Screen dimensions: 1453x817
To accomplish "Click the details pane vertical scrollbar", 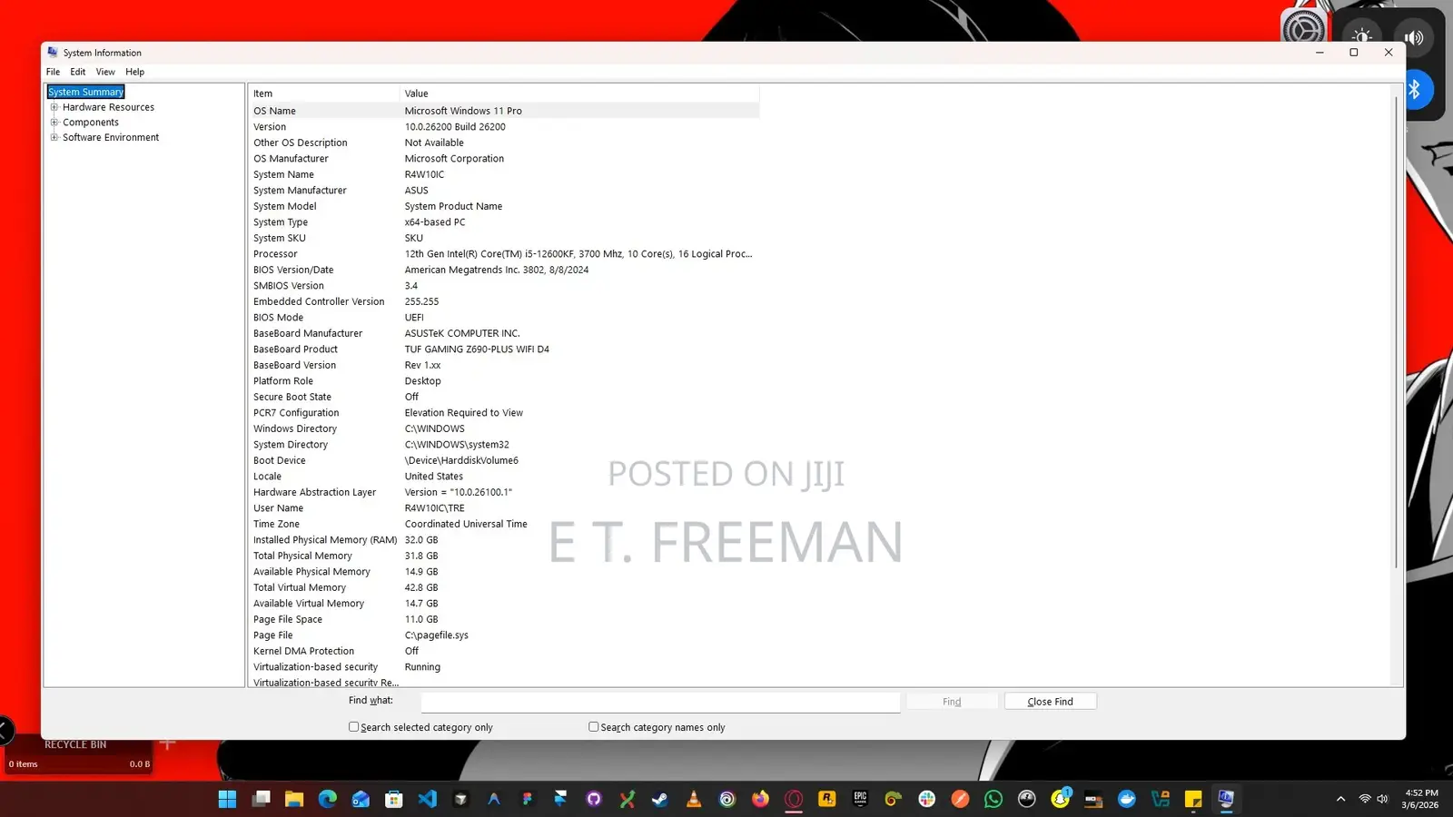I will coord(1397,331).
